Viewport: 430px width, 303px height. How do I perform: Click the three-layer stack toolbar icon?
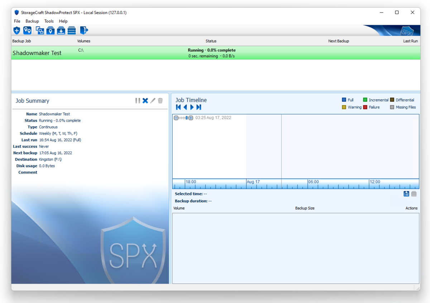(72, 30)
